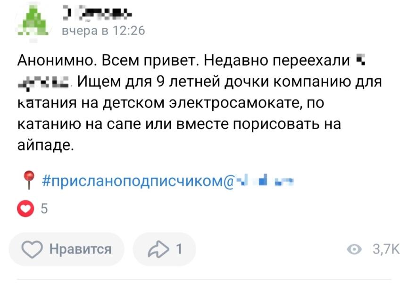Click the blurred community mention after @
The image size is (408, 283).
point(264,180)
